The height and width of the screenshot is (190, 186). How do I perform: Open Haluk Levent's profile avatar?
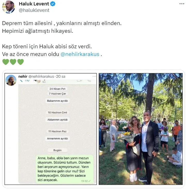click(8, 7)
